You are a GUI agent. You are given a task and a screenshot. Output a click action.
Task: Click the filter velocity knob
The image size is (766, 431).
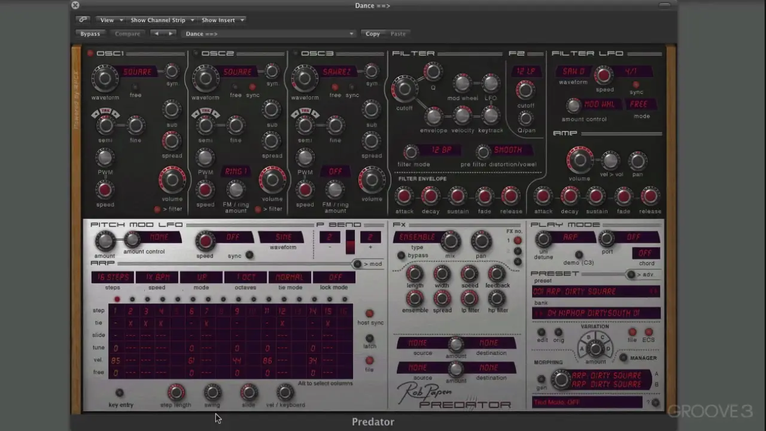tap(463, 115)
